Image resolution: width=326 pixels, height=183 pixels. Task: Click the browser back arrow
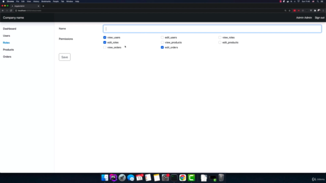click(x=3, y=11)
